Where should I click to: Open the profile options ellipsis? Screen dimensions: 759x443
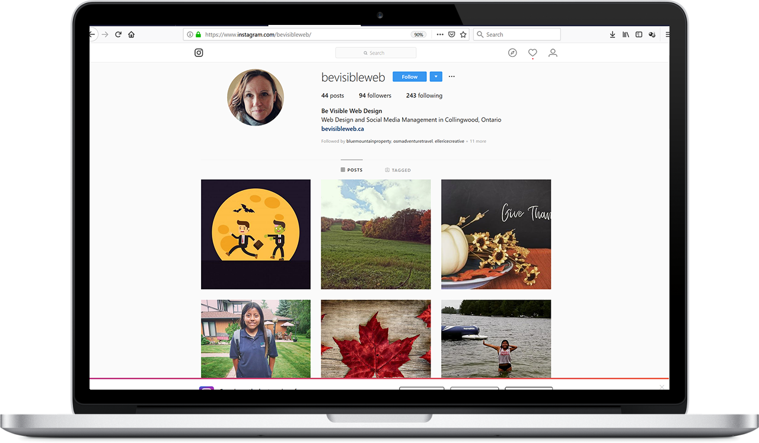point(452,77)
